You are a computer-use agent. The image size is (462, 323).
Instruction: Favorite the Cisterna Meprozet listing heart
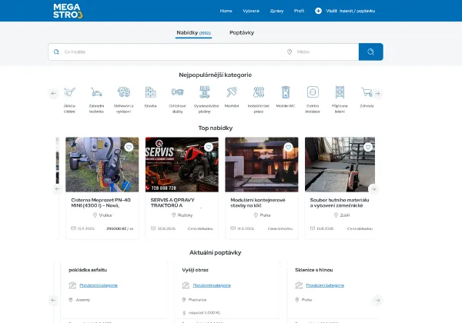(x=129, y=147)
